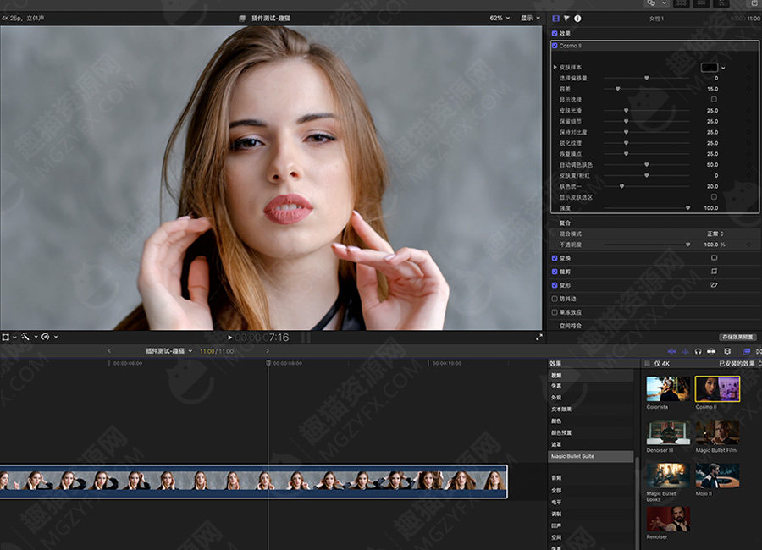762x550 pixels.
Task: Enable the 防抖动 stabilization checkbox
Action: 555,299
